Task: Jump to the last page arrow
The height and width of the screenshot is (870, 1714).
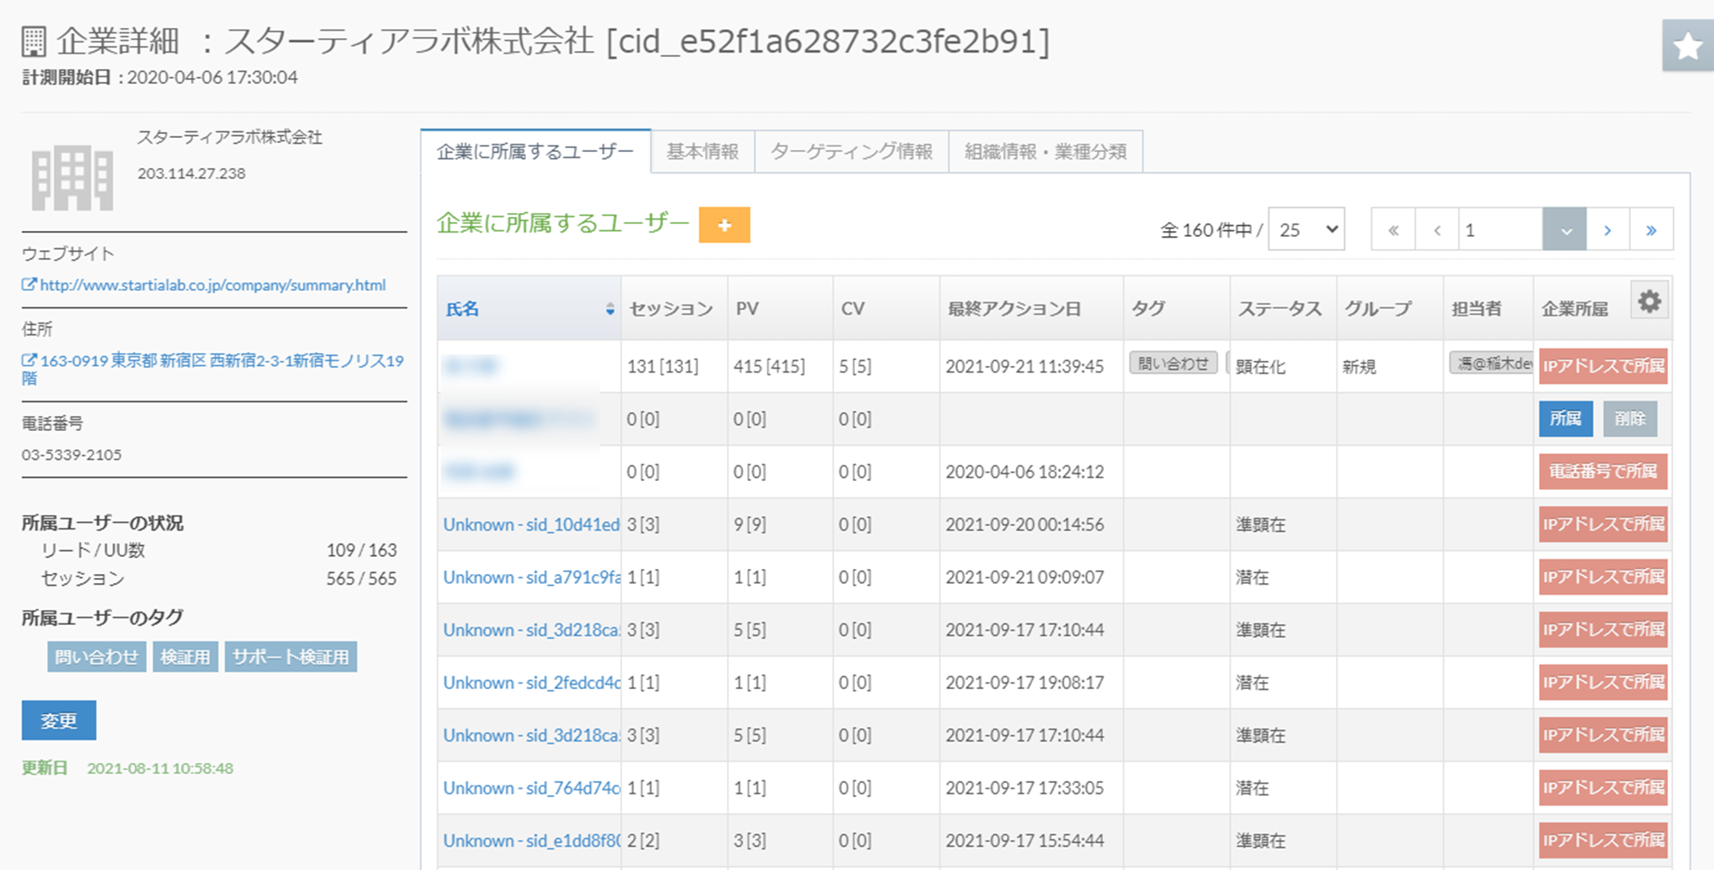Action: [1651, 229]
